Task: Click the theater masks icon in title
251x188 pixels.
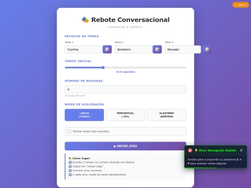Action: pos(85,20)
